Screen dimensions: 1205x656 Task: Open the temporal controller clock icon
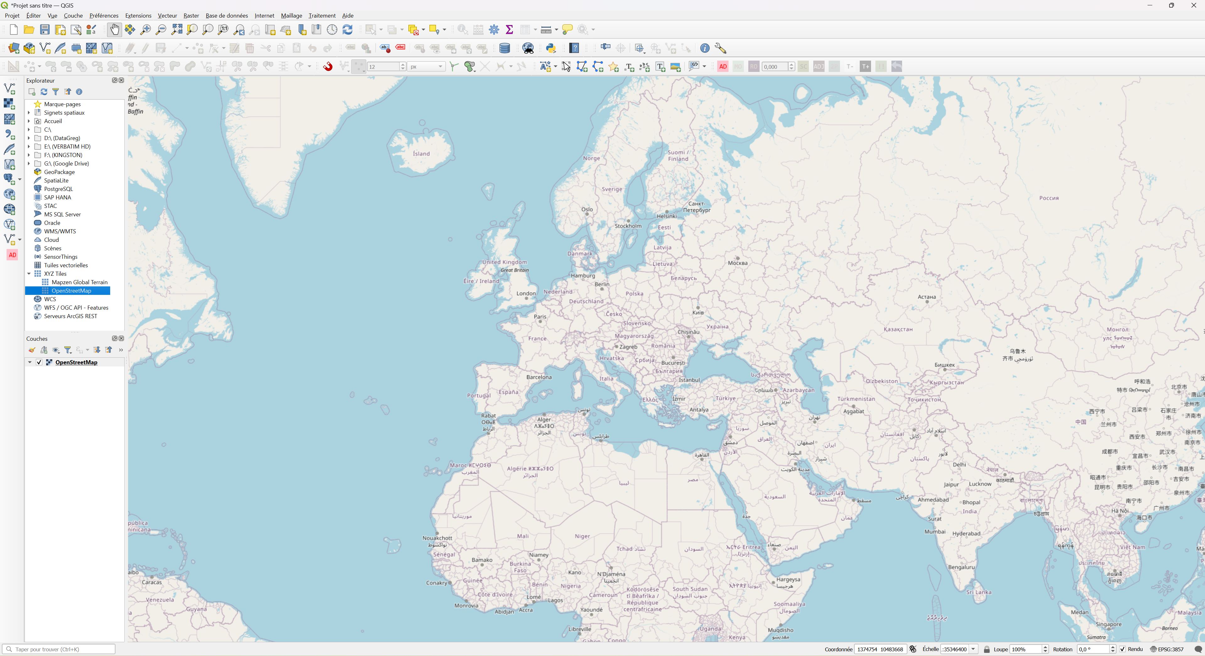[x=332, y=30]
